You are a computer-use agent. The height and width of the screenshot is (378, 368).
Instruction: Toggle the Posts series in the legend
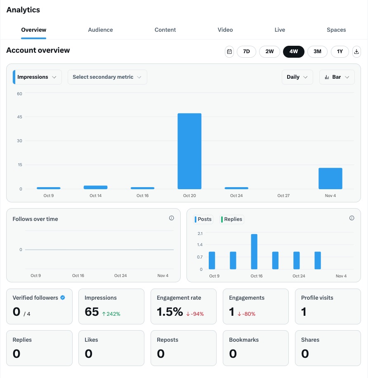pos(203,219)
